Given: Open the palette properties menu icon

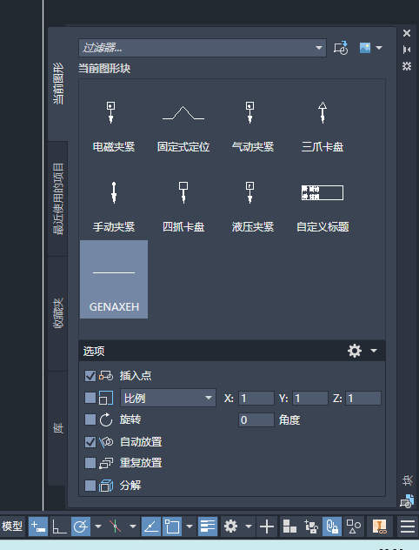Looking at the screenshot, I should pos(407,66).
